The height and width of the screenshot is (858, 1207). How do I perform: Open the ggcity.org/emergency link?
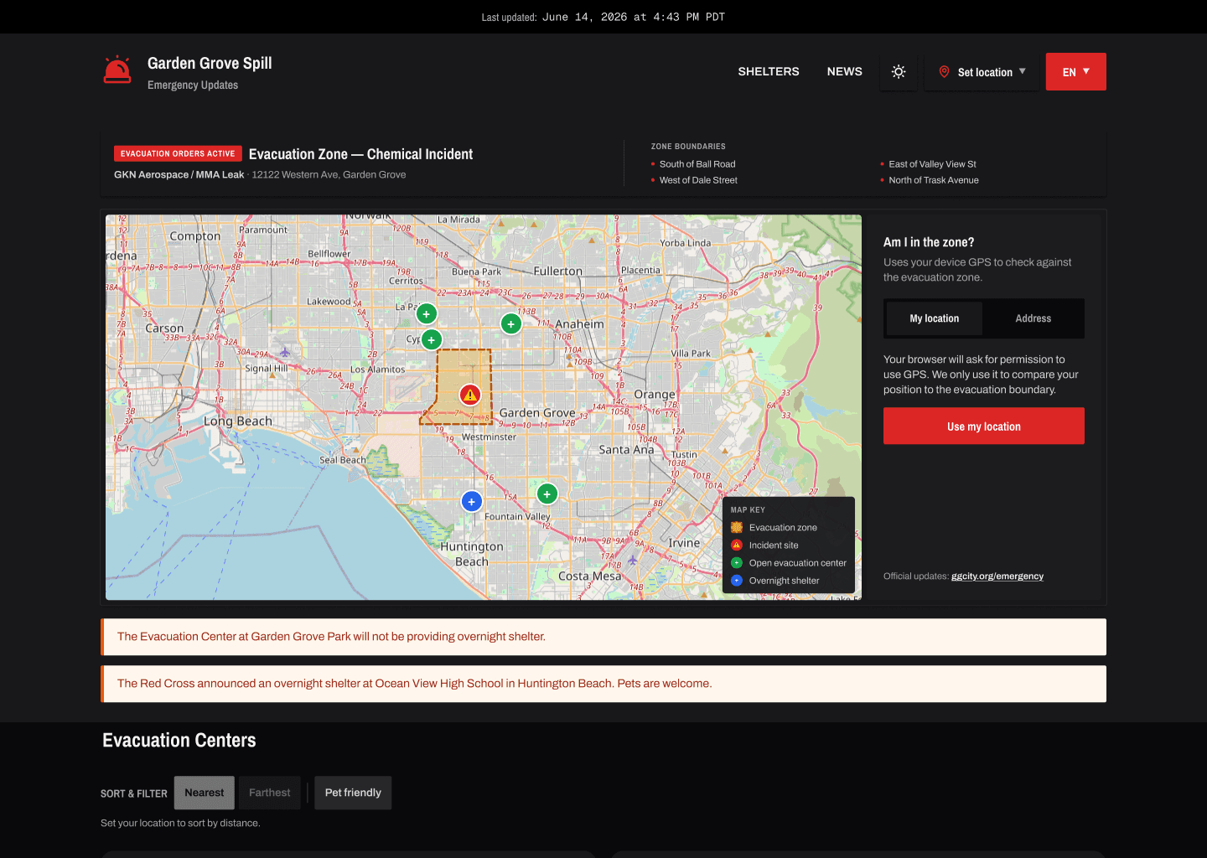(x=997, y=576)
